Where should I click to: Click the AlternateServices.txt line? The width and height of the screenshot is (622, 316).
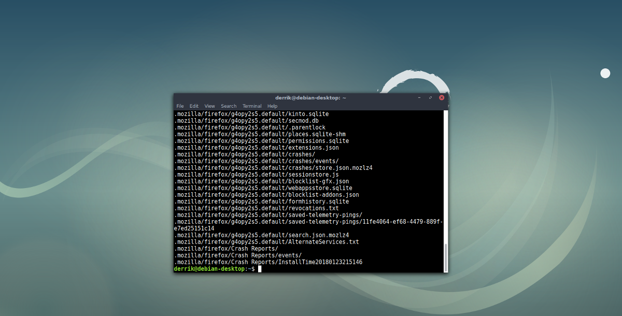(266, 242)
